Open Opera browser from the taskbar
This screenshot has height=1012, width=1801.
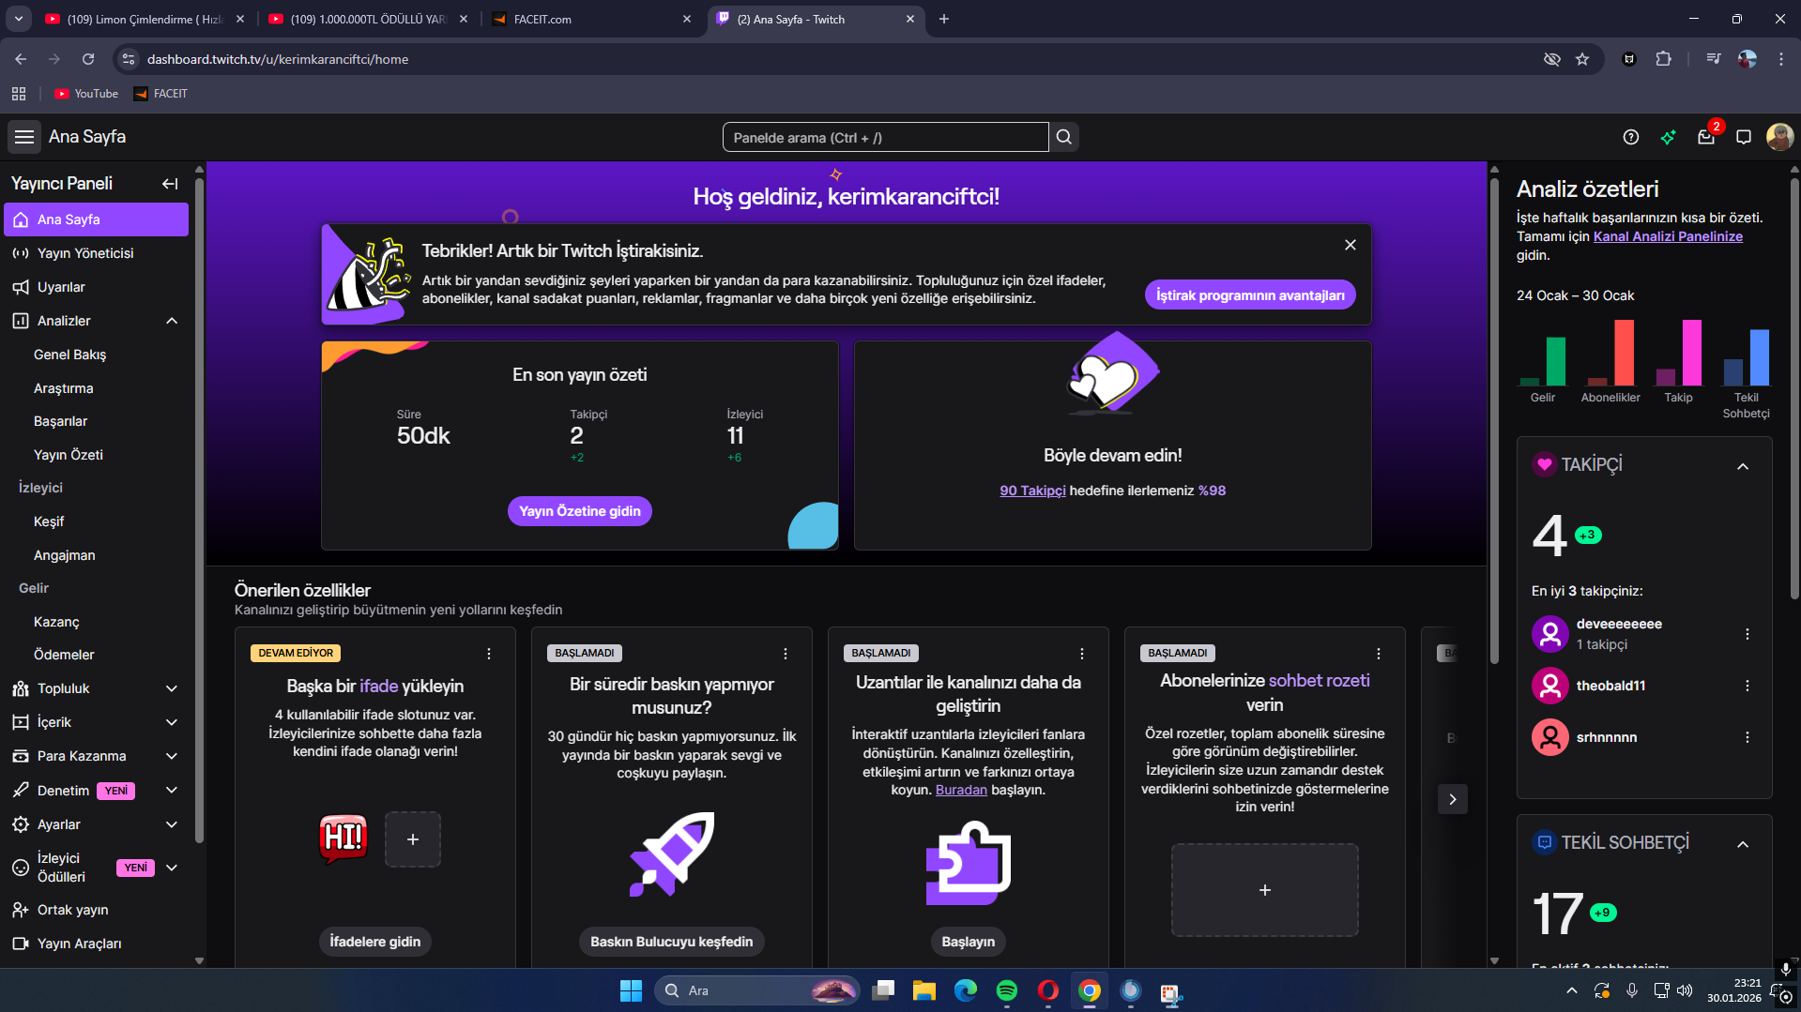pos(1048,990)
